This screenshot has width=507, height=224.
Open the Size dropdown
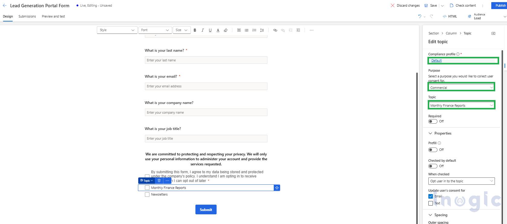point(182,30)
